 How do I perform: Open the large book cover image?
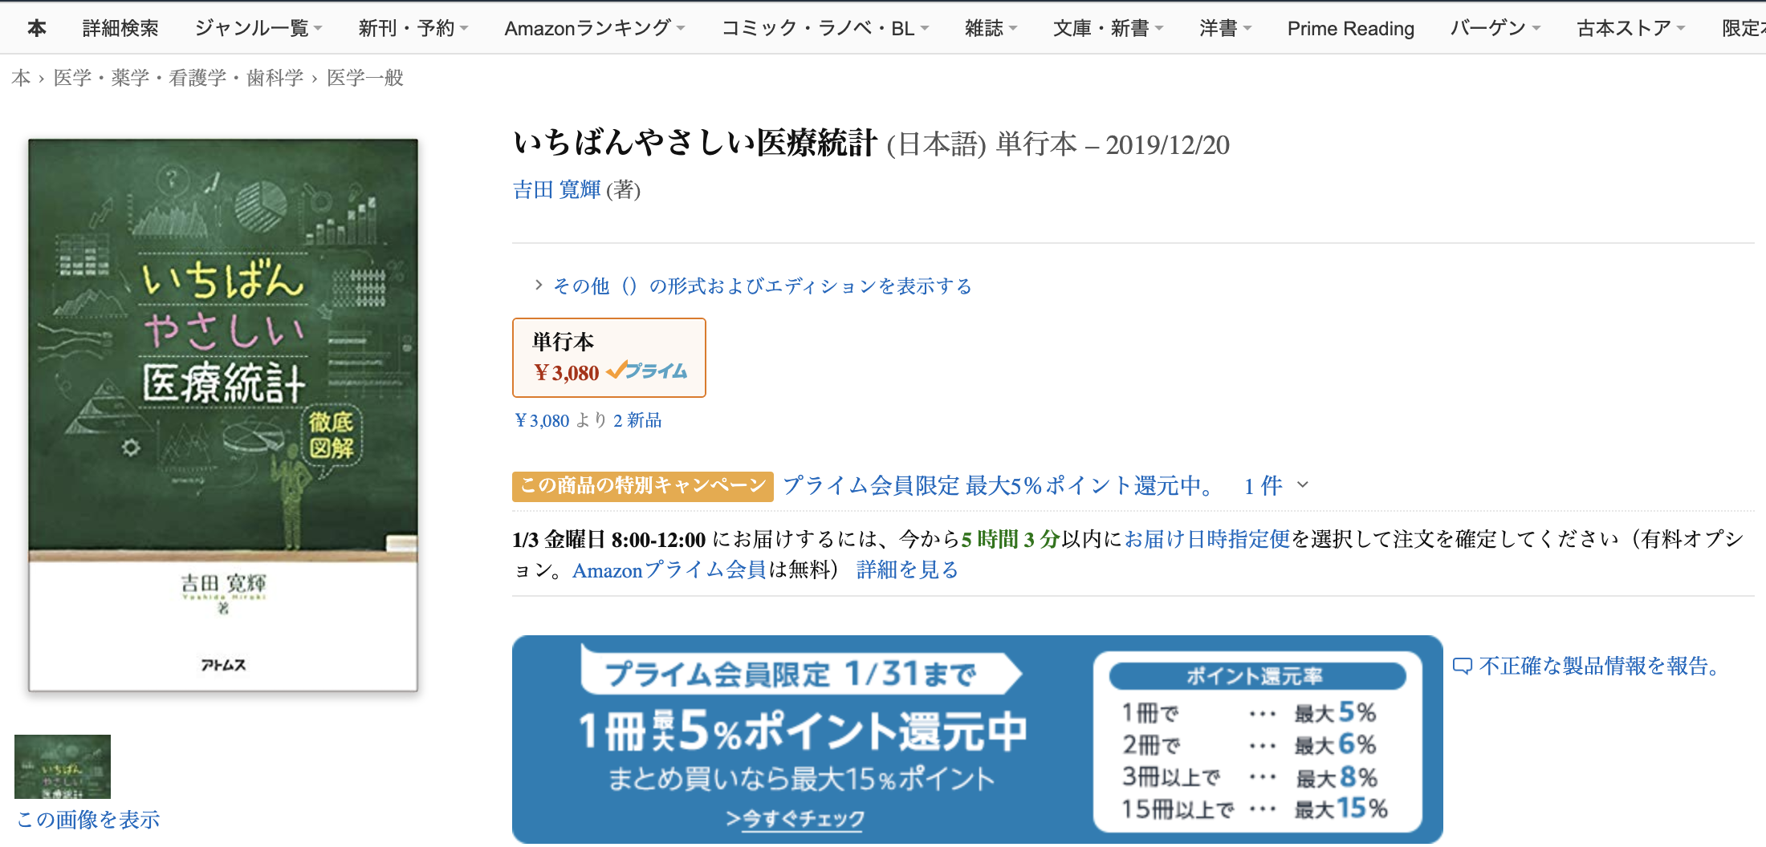(x=223, y=415)
